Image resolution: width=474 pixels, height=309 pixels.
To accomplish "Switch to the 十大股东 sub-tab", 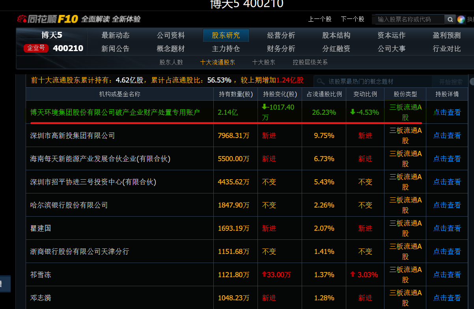I will pyautogui.click(x=264, y=62).
